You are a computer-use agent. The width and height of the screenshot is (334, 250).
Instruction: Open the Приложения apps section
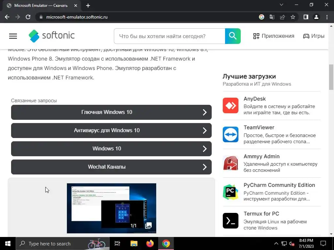(x=274, y=36)
